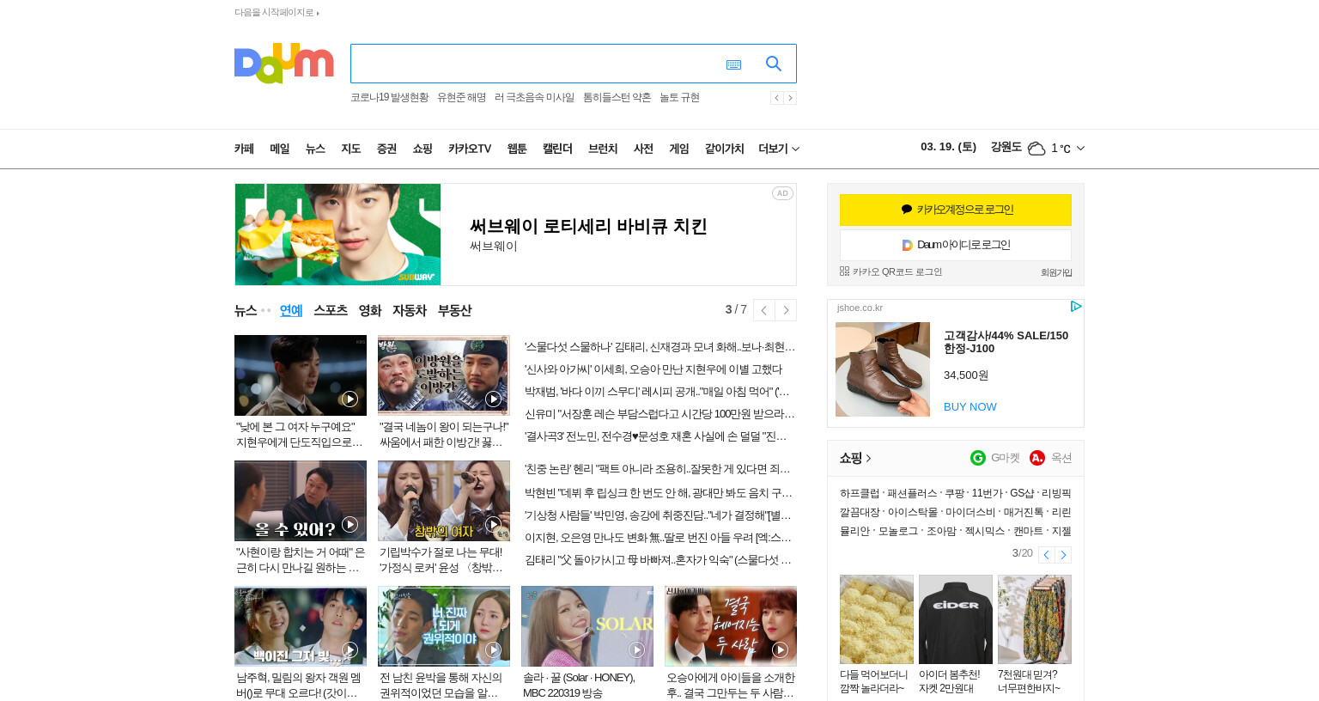Log in with 카카오계정으로 로그인 button
This screenshot has height=701, width=1319.
coord(956,210)
